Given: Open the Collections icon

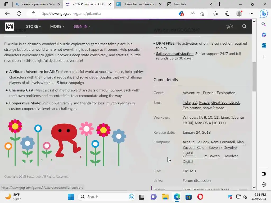Looking at the screenshot, I should click(x=227, y=13).
